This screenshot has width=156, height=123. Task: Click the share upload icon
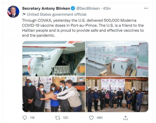click(x=126, y=118)
